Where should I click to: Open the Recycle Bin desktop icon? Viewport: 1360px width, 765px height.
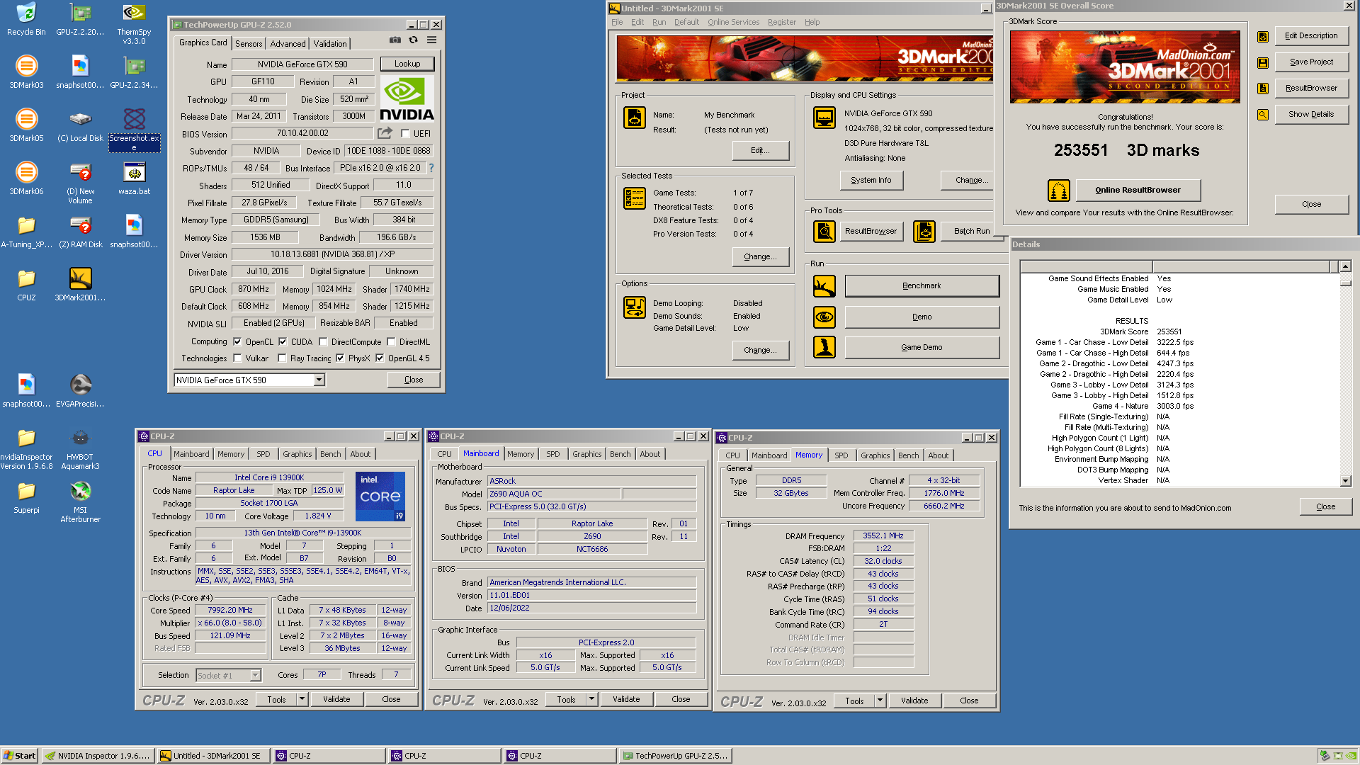click(26, 19)
